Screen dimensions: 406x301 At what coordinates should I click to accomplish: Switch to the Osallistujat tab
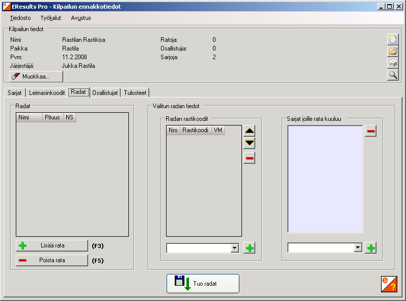point(105,93)
